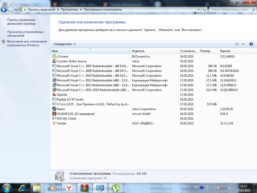This screenshot has width=257, height=193.
Task: Select Steam in the installed programs list
Action: tap(61, 109)
